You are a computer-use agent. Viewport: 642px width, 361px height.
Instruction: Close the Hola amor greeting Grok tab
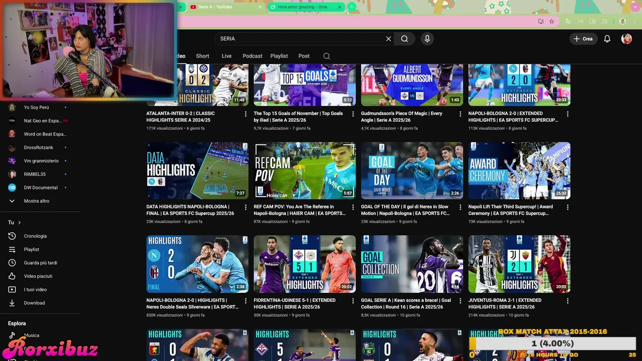pyautogui.click(x=340, y=7)
